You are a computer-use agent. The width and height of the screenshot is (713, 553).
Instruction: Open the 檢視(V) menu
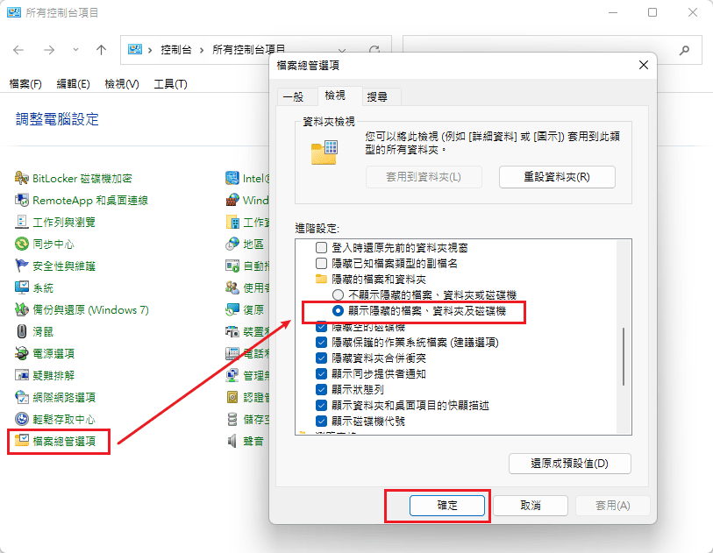[x=121, y=84]
